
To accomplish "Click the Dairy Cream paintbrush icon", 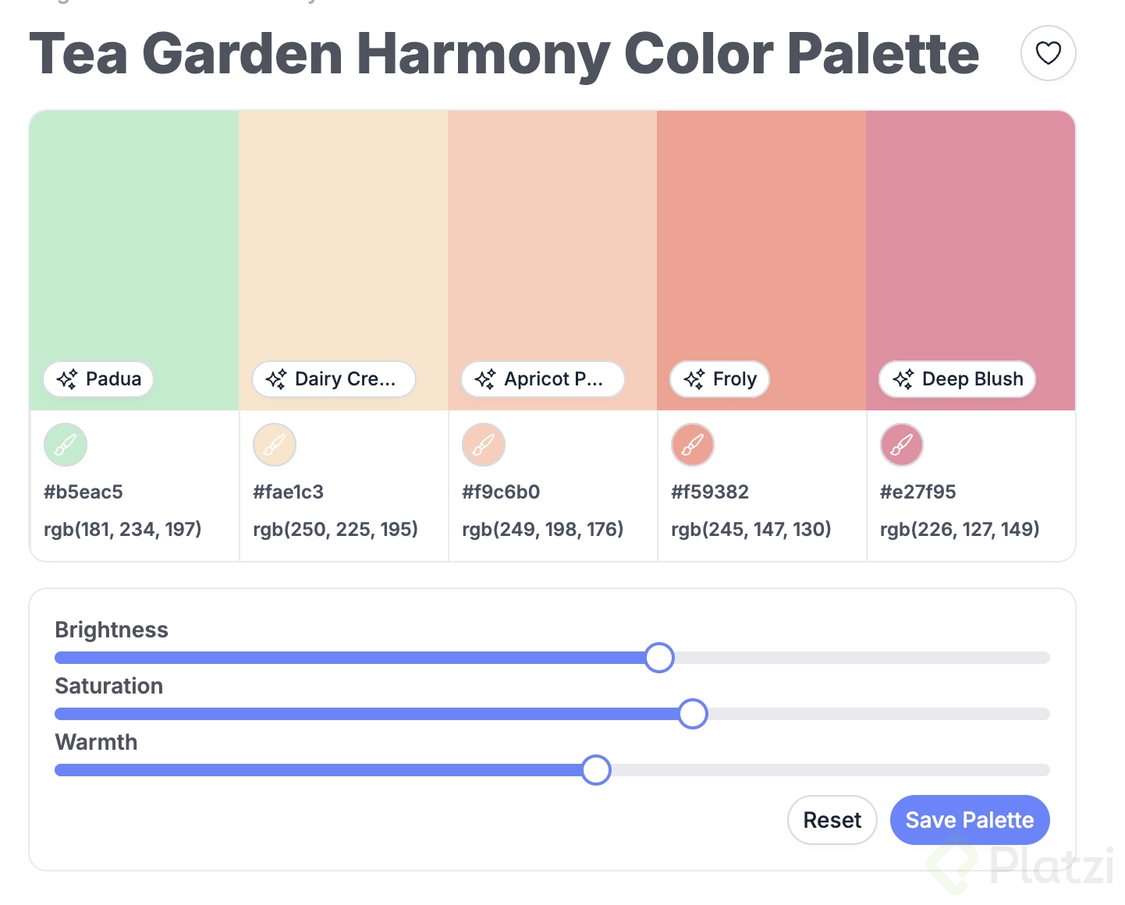I will tap(275, 445).
